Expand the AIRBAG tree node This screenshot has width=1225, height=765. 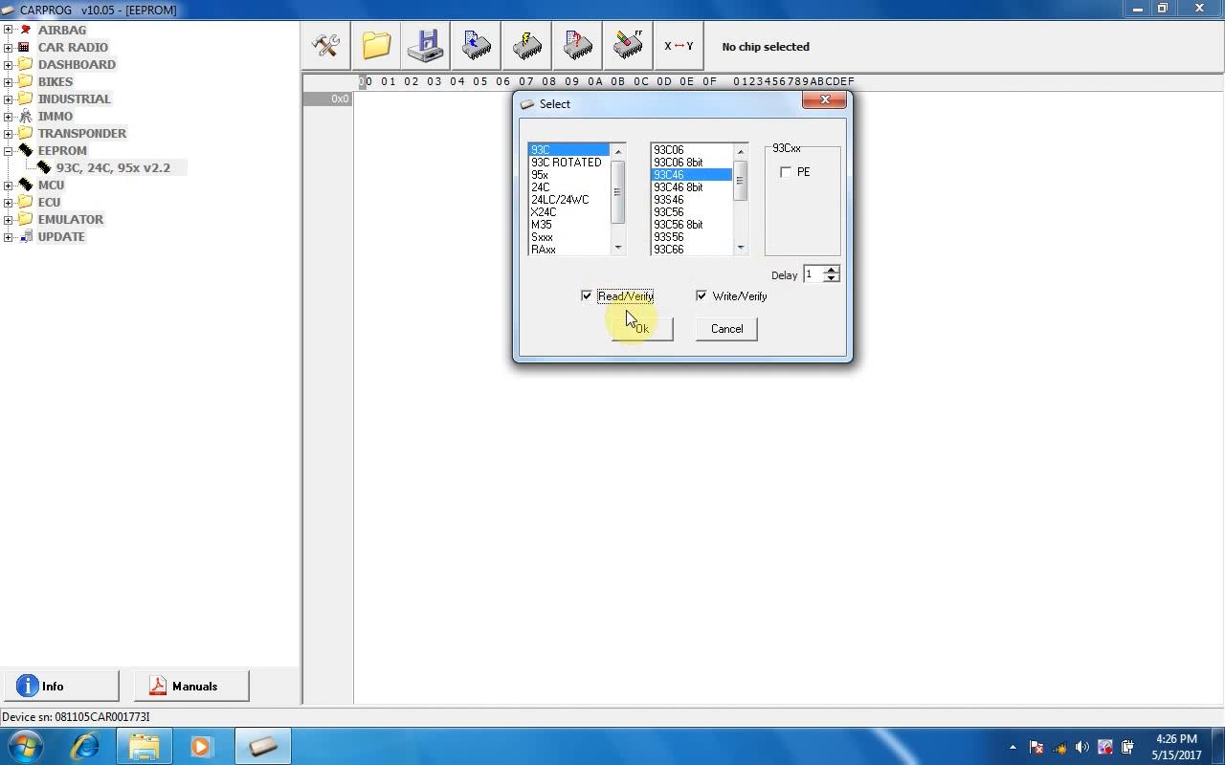[9, 30]
